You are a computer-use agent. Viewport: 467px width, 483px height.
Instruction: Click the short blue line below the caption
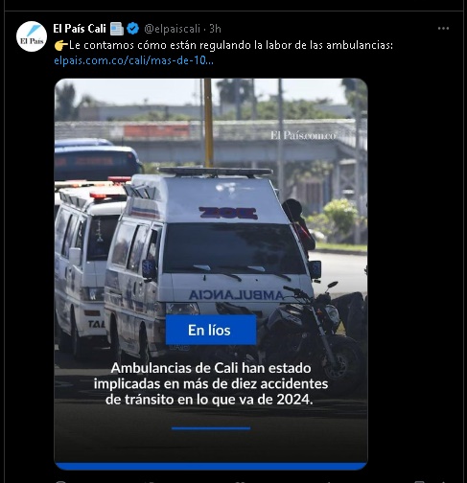(211, 428)
